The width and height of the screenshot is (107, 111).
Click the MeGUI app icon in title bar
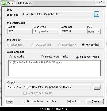pyautogui.click(x=3, y=3)
